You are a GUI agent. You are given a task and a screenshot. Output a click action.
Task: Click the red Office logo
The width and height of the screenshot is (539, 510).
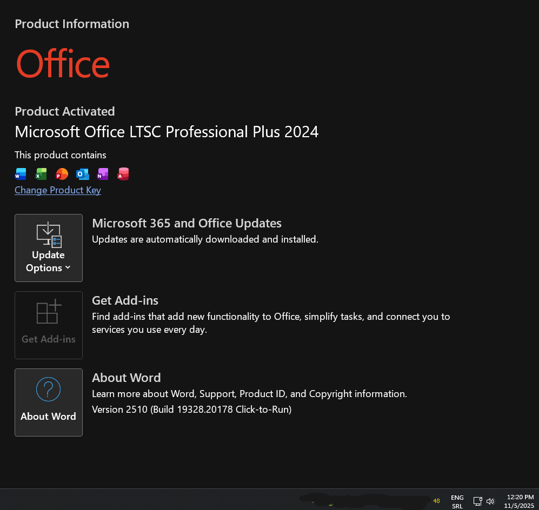pyautogui.click(x=63, y=64)
